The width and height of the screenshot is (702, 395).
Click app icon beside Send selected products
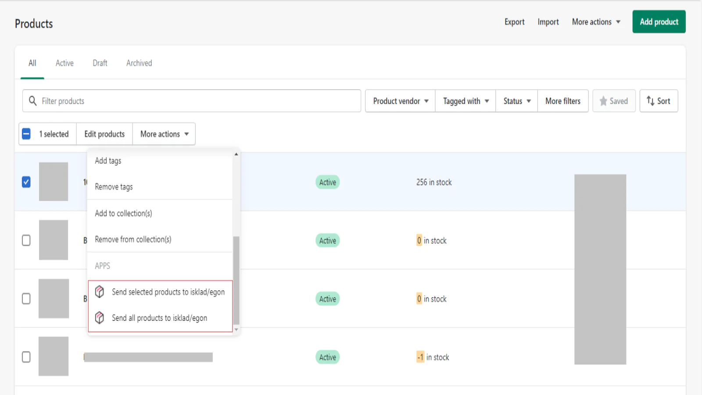coord(100,292)
